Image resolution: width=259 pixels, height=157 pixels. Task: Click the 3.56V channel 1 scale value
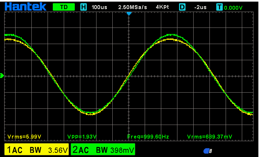click(58, 150)
